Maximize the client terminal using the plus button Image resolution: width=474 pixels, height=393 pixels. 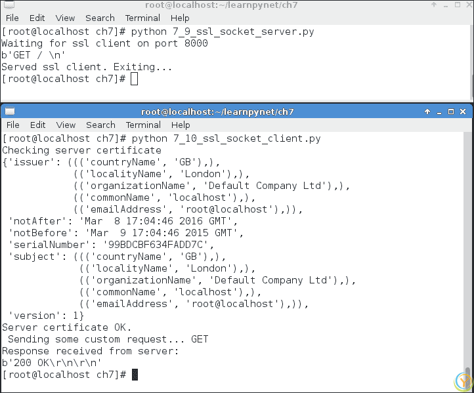450,112
